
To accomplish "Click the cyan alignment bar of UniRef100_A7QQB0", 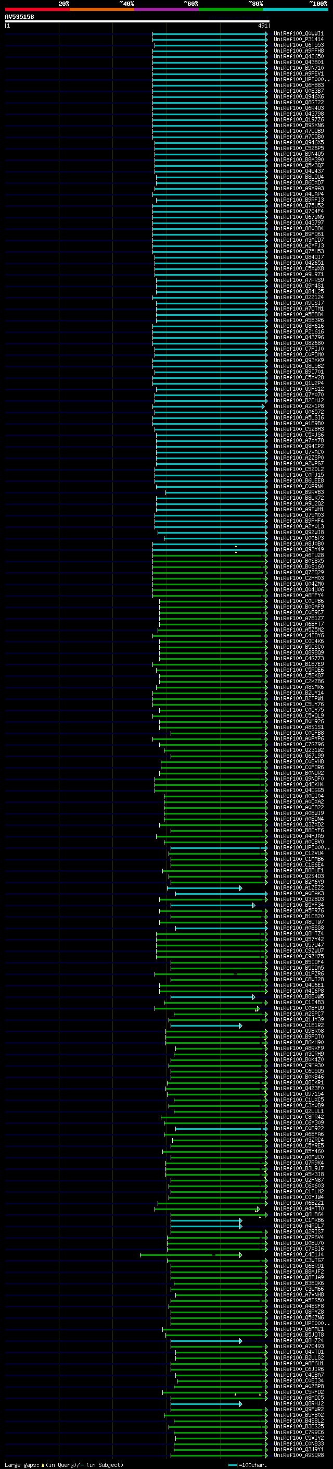I will click(x=210, y=137).
